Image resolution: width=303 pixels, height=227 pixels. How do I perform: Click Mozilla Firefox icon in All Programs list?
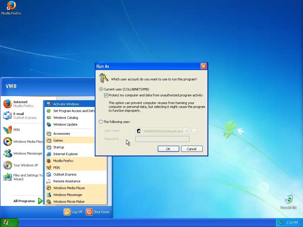click(49, 161)
